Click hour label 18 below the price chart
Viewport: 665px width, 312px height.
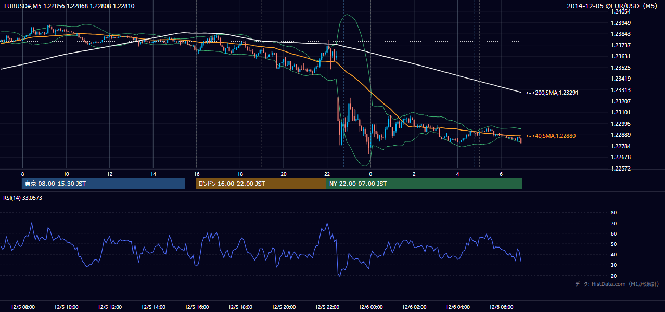click(240, 174)
